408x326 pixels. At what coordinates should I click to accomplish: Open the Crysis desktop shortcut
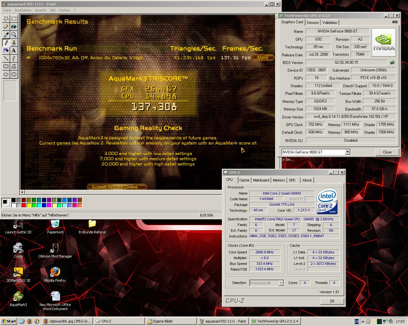coord(18,251)
